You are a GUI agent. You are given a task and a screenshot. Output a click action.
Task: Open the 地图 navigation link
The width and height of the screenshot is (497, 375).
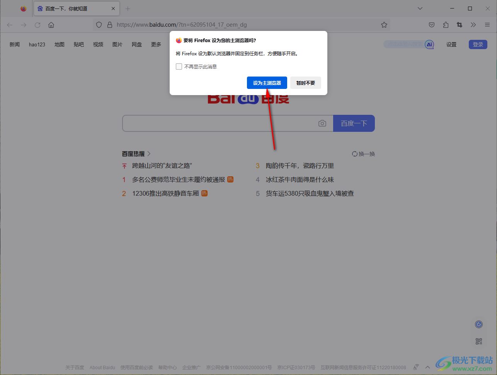[60, 44]
